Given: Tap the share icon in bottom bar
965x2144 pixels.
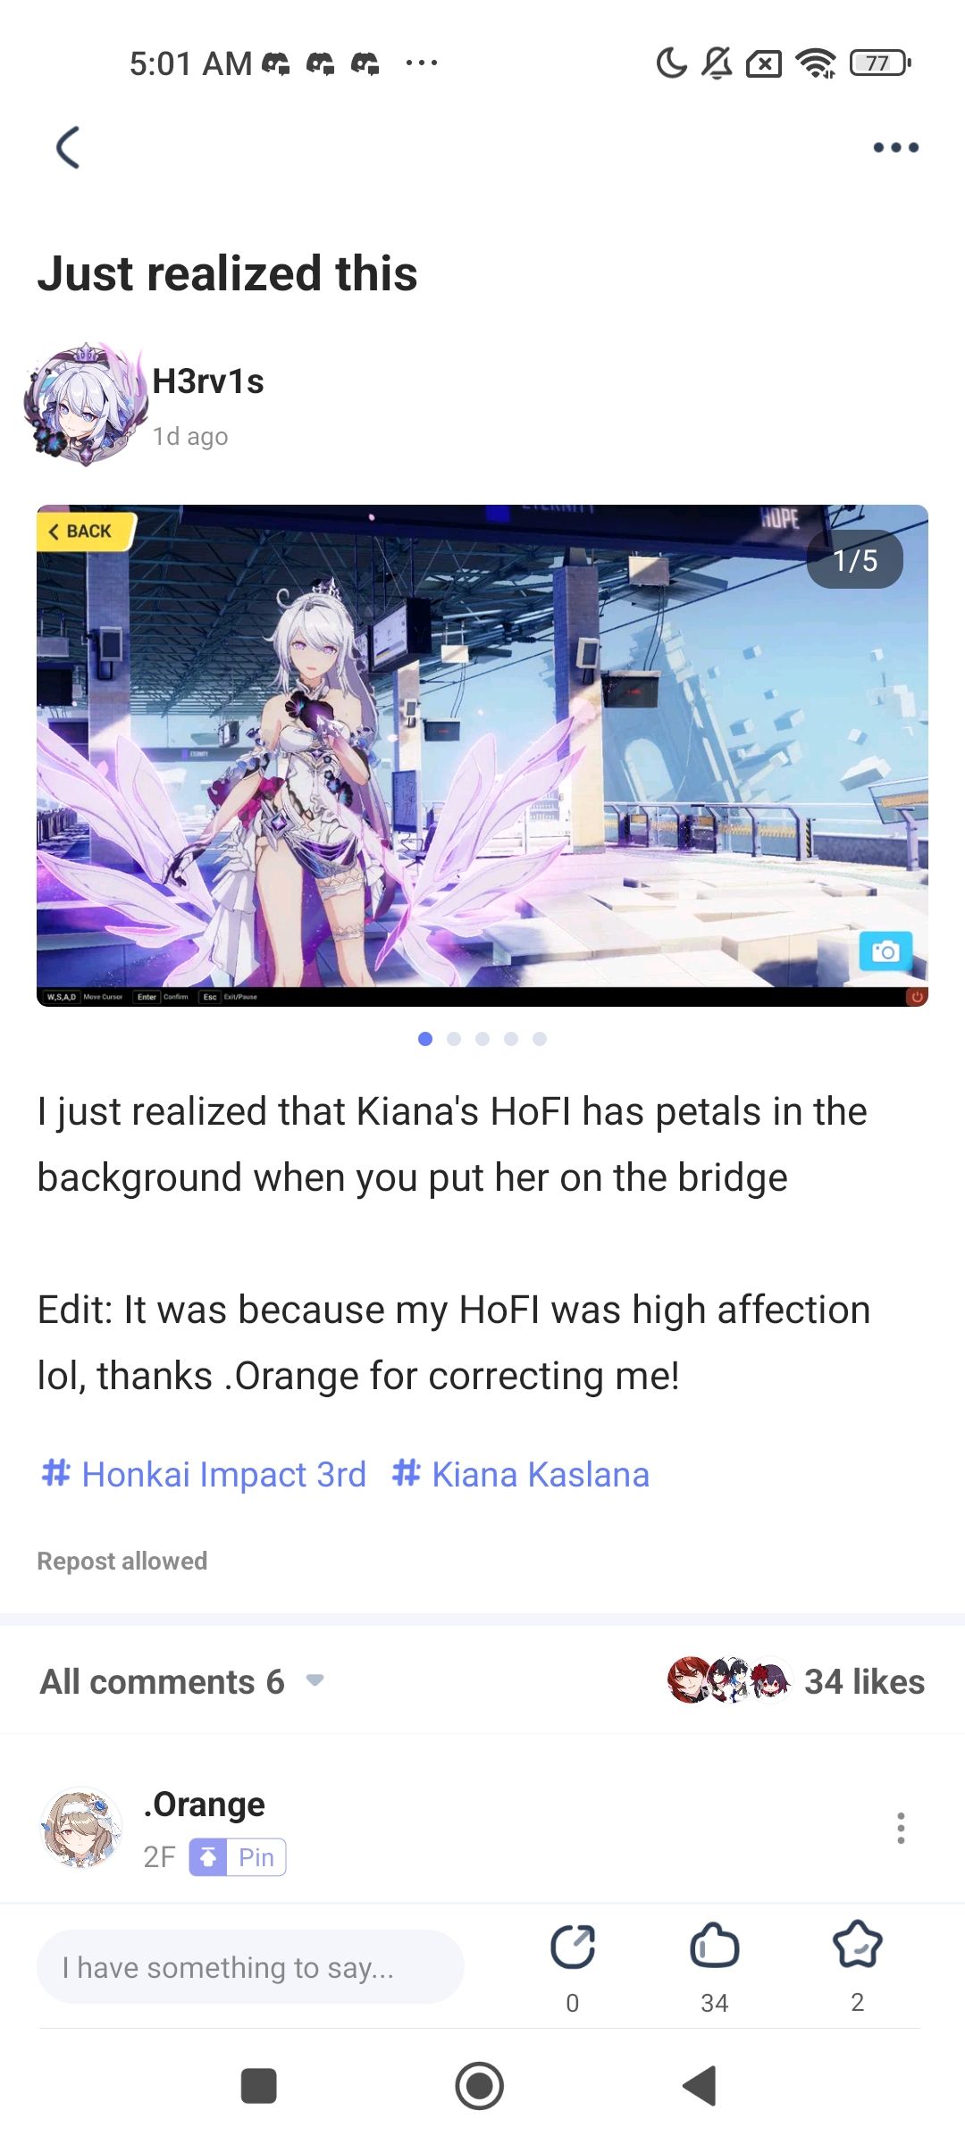Looking at the screenshot, I should click(x=573, y=1947).
